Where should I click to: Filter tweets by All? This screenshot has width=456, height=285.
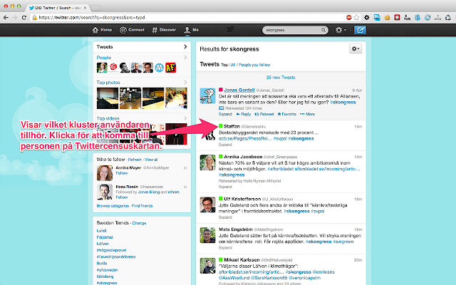(233, 65)
